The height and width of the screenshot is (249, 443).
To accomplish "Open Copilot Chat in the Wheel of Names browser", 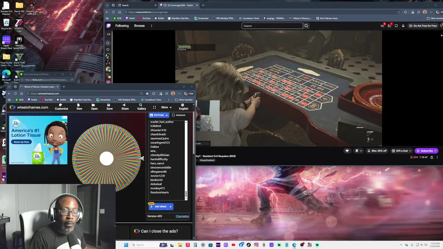I will pos(189,93).
